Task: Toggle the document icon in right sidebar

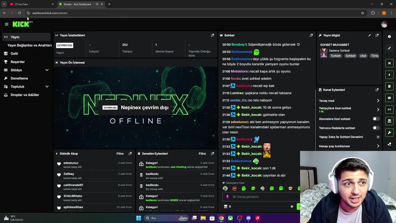Action: 389,86
